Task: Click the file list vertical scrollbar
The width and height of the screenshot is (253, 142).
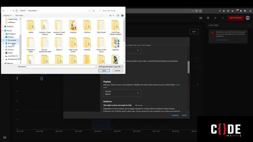Action: [x=124, y=31]
